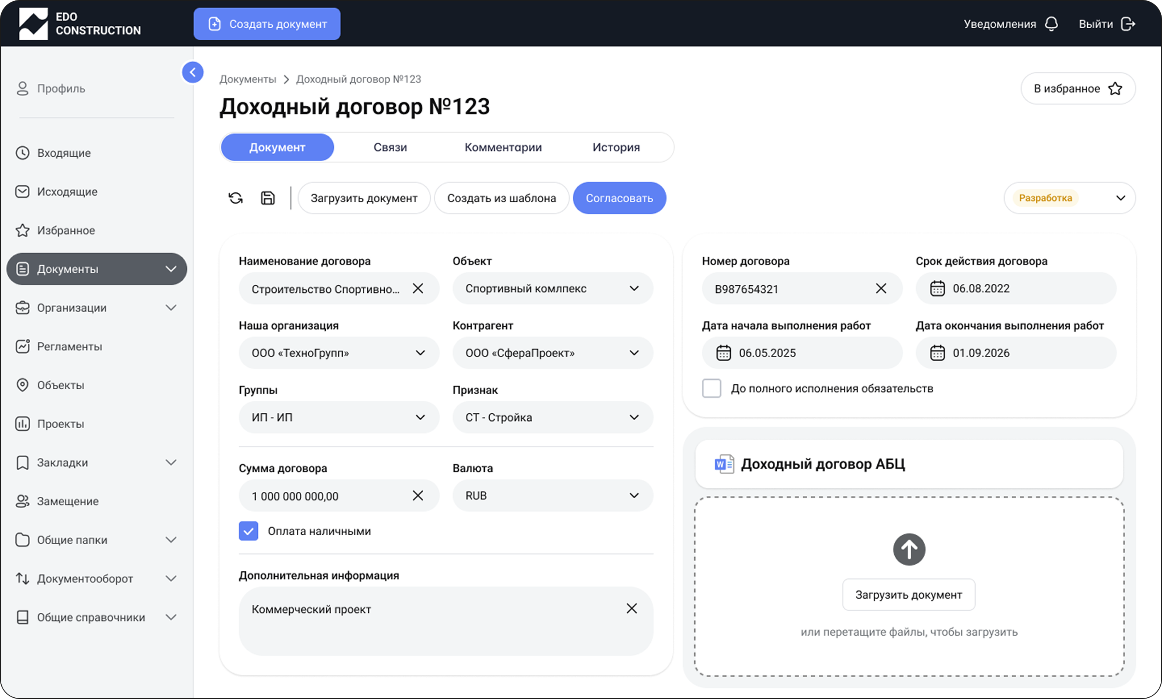The height and width of the screenshot is (699, 1162).
Task: Open Объекты in sidebar
Action: point(50,385)
